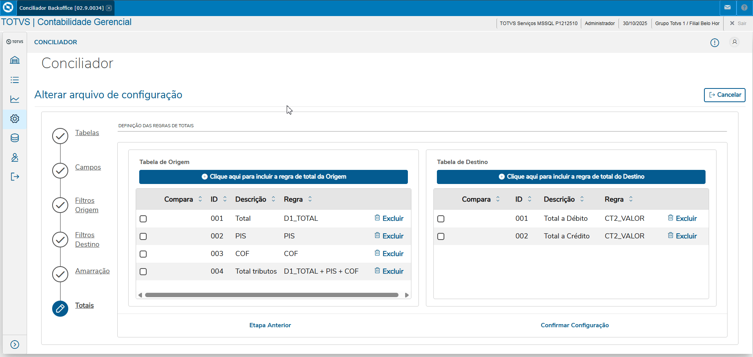Click the Sair exit button
753x357 pixels.
[738, 23]
